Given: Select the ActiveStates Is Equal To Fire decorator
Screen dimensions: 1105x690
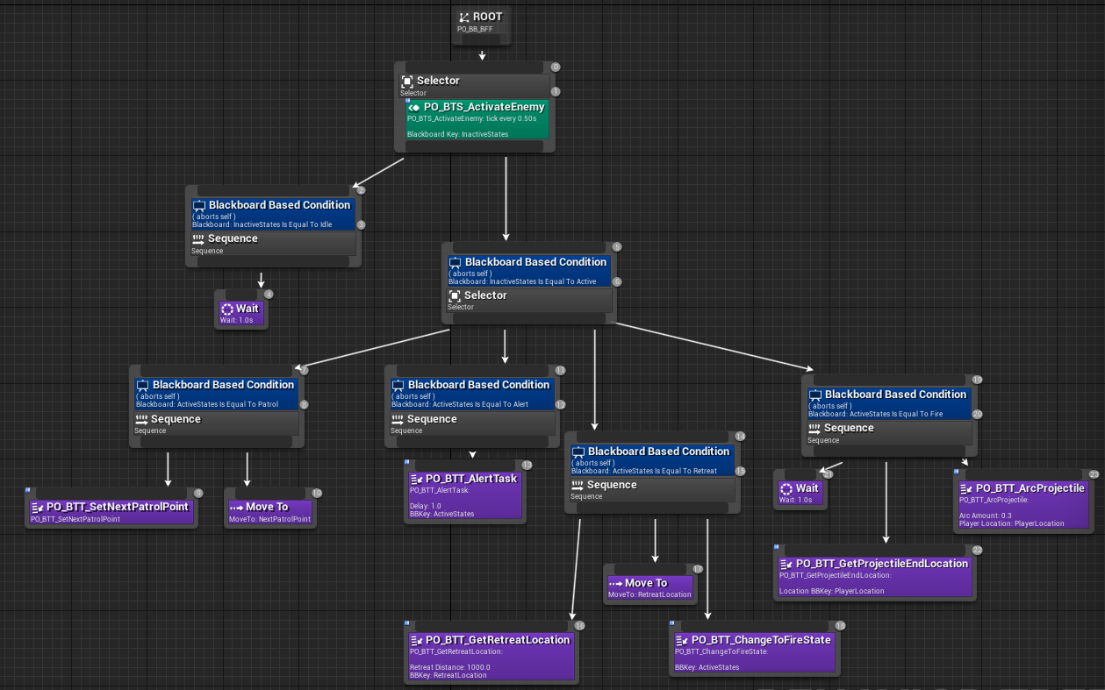Looking at the screenshot, I should point(889,403).
